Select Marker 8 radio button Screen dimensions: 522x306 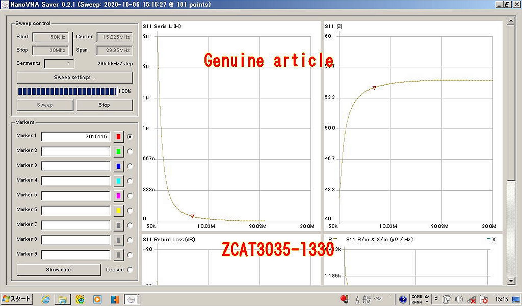(x=130, y=240)
